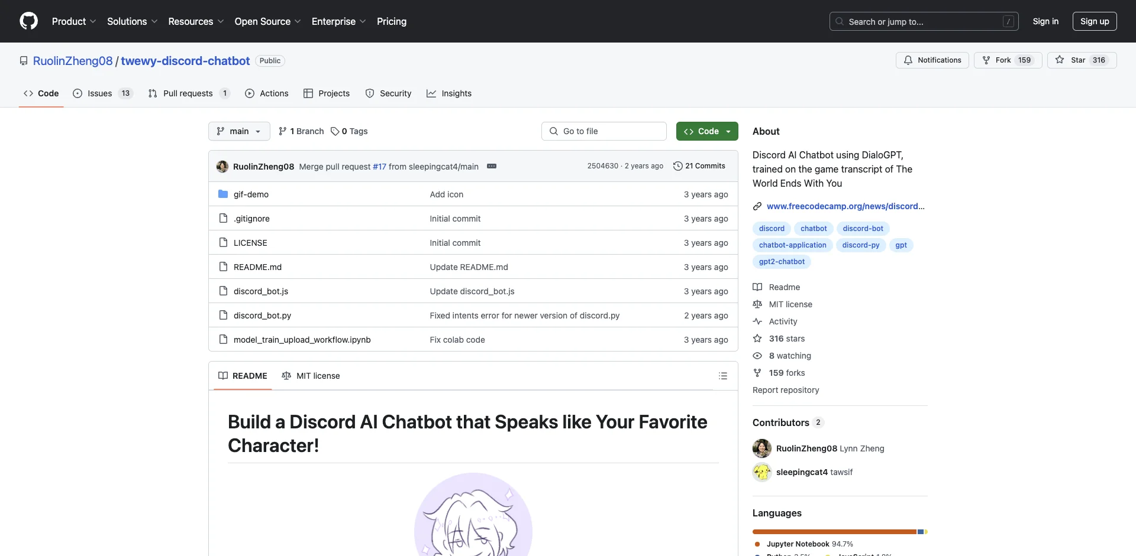This screenshot has width=1136, height=556.
Task: Open the Insights tab
Action: coord(449,93)
